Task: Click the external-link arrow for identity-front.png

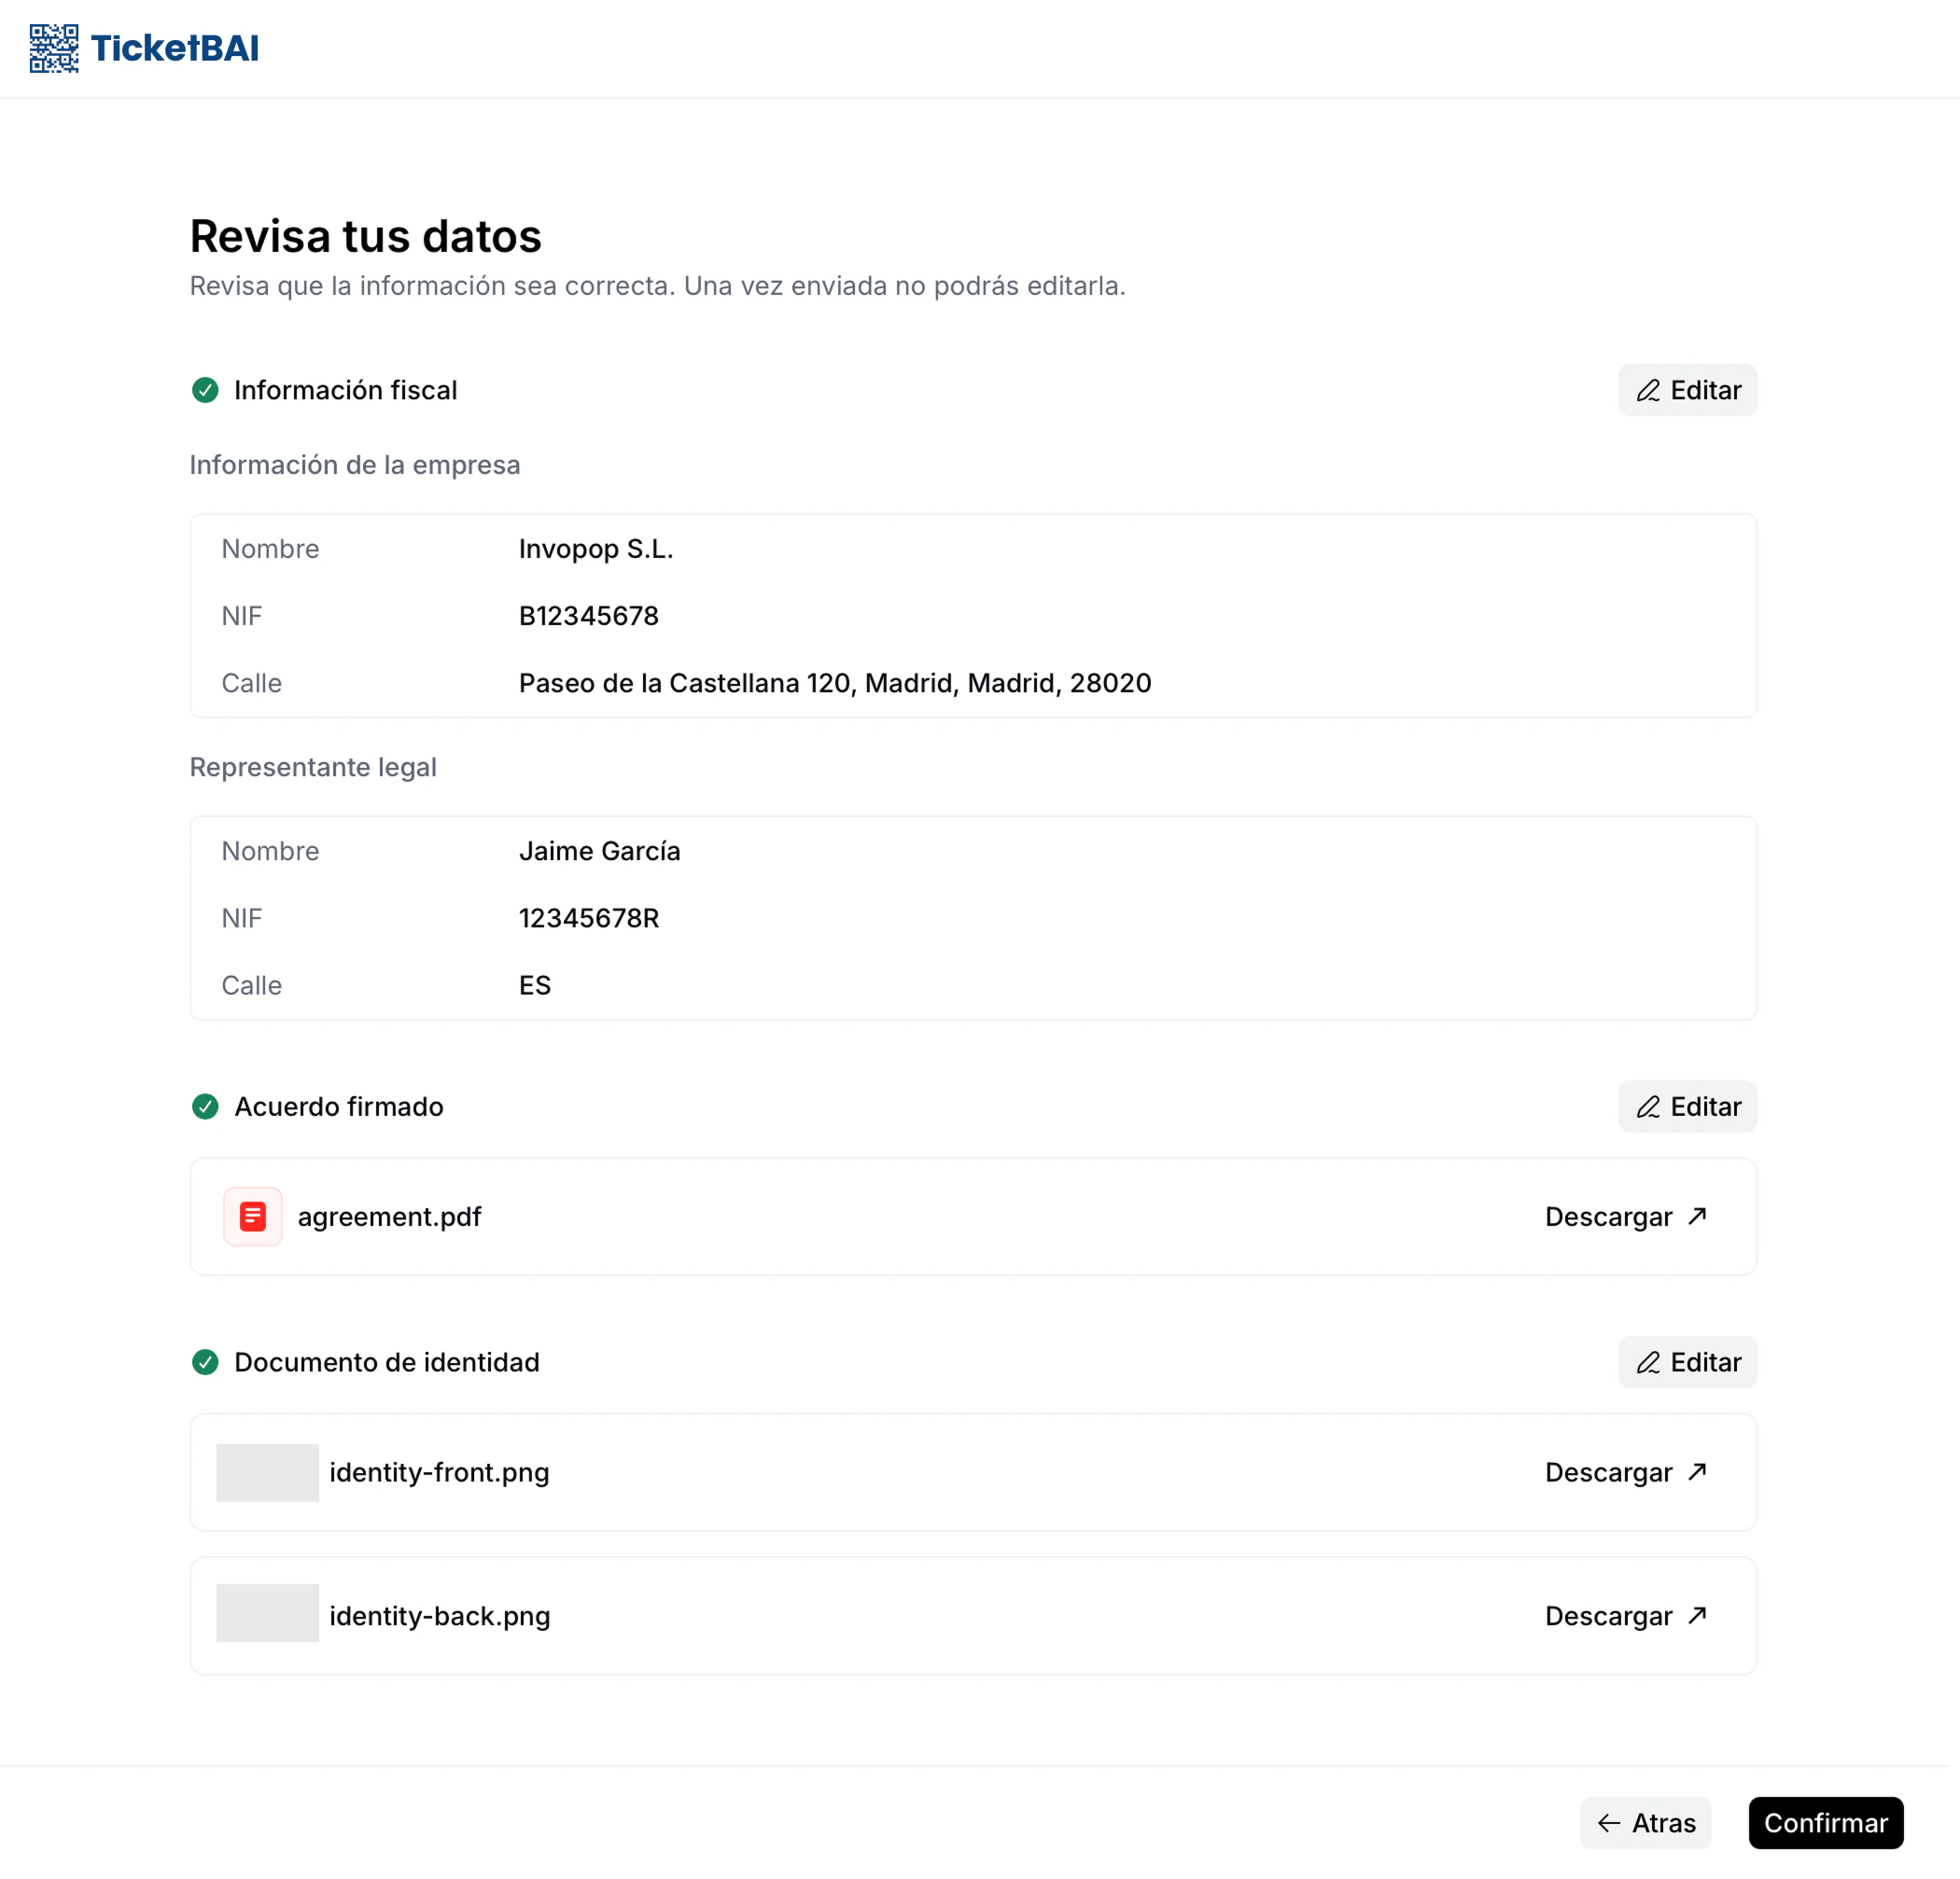Action: click(1696, 1471)
